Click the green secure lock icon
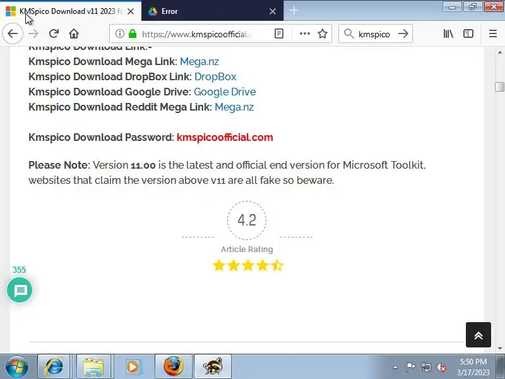The width and height of the screenshot is (505, 379). click(x=133, y=33)
